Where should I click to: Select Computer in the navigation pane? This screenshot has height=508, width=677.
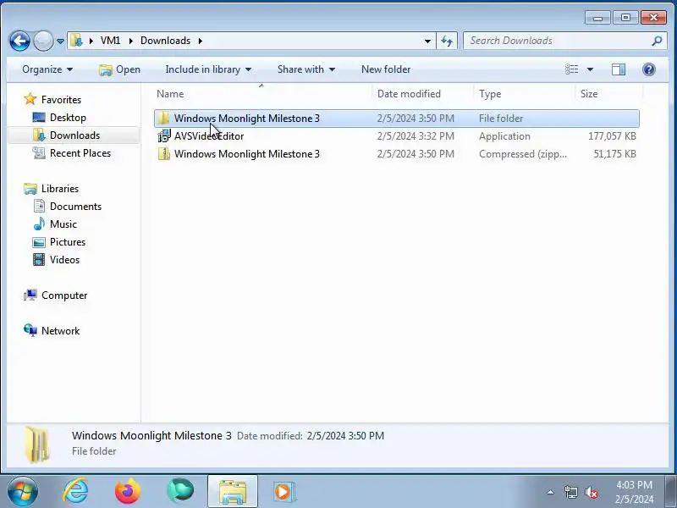(x=64, y=295)
